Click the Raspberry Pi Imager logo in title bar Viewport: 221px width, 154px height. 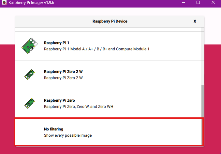(4, 2)
